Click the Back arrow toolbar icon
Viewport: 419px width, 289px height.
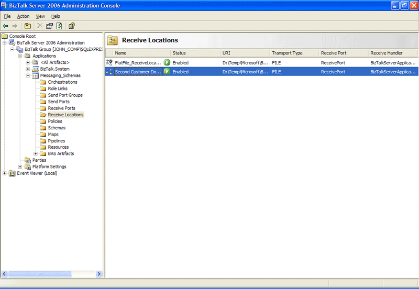click(6, 26)
